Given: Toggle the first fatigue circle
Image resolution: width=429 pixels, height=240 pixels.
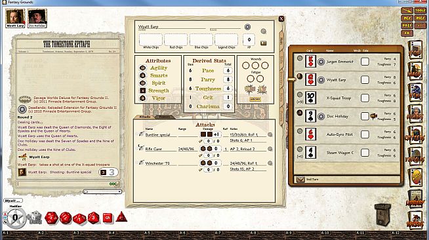Looking at the screenshot, I should tap(251, 79).
